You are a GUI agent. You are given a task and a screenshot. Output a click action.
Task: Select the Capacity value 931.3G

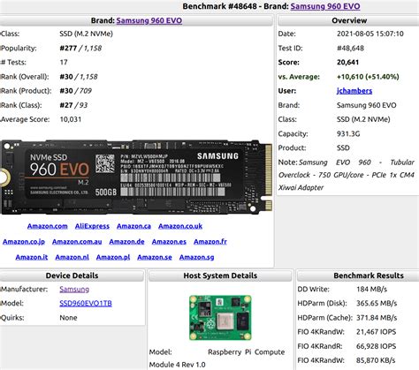[348, 133]
